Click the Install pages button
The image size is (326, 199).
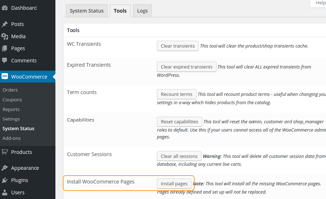(174, 184)
